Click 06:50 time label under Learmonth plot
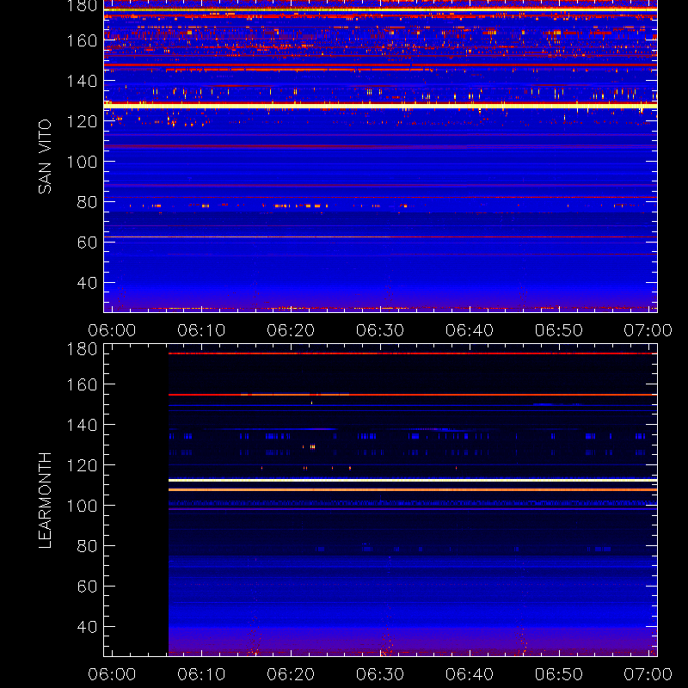 [x=559, y=674]
